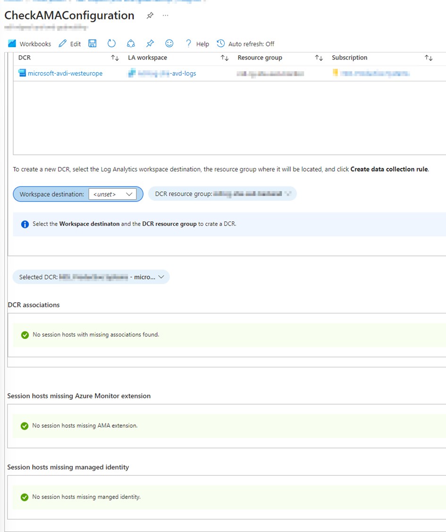Click green check icon beside missing AMA extension message
Viewport: 446px width, 532px height.
[25, 426]
